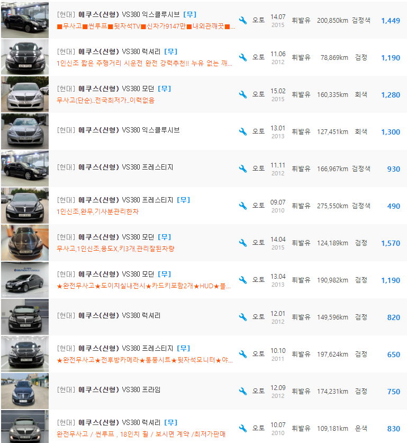Screen dimensions: 407x443
Task: Click price 930 for 프레스티지 listing
Action: [x=394, y=169]
